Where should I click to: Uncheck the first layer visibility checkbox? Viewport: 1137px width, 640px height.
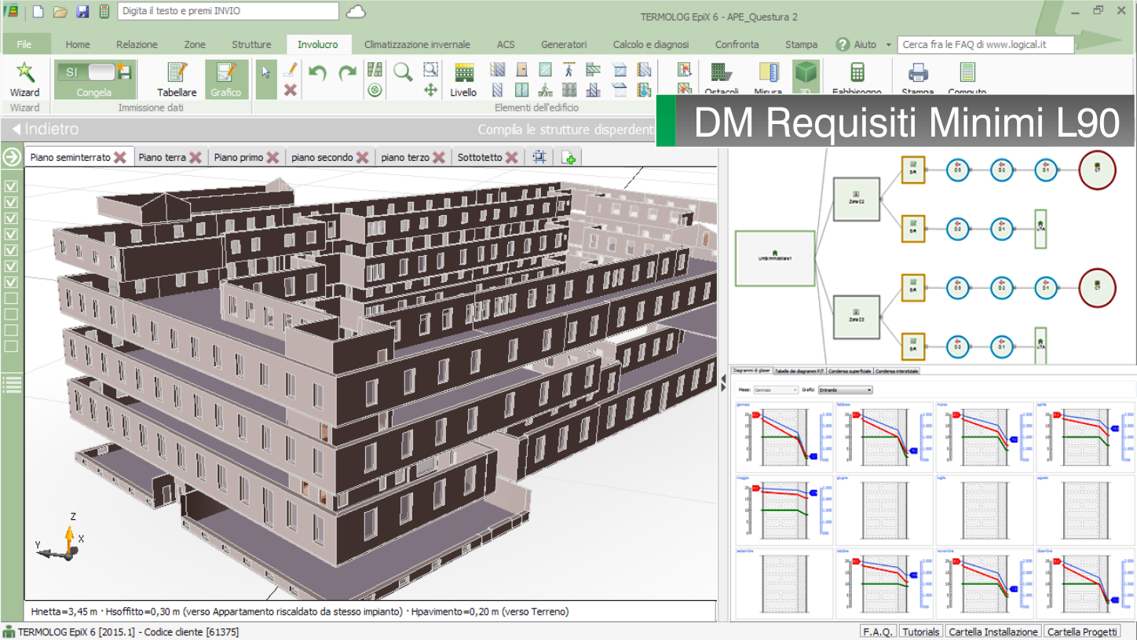12,187
